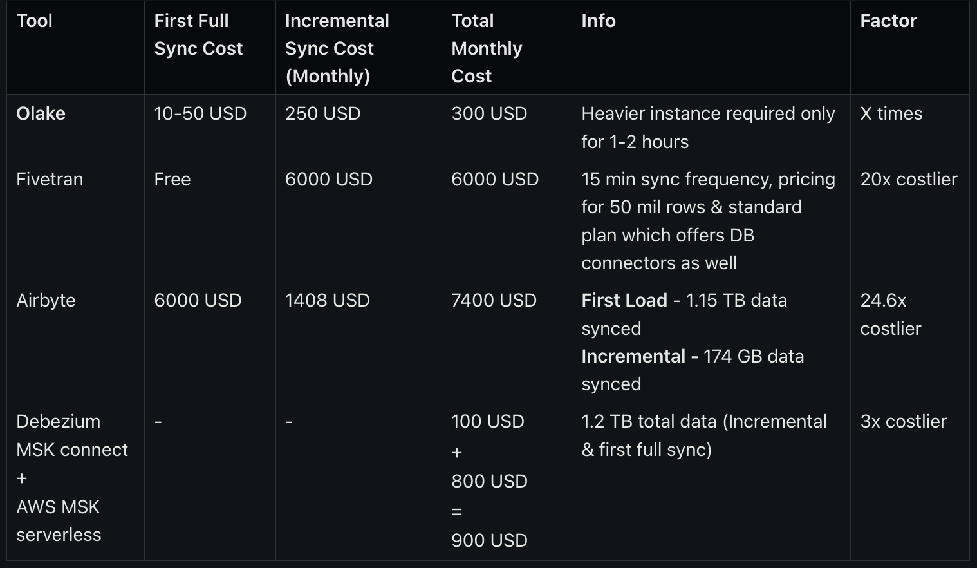Click the "Tool" column header

click(x=35, y=21)
